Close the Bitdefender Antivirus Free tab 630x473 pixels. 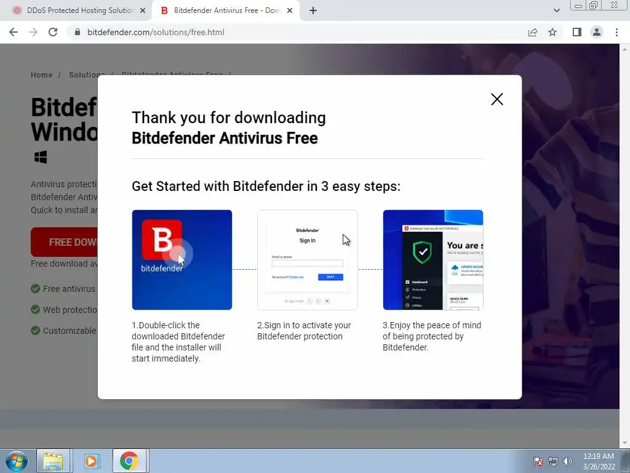pyautogui.click(x=290, y=10)
